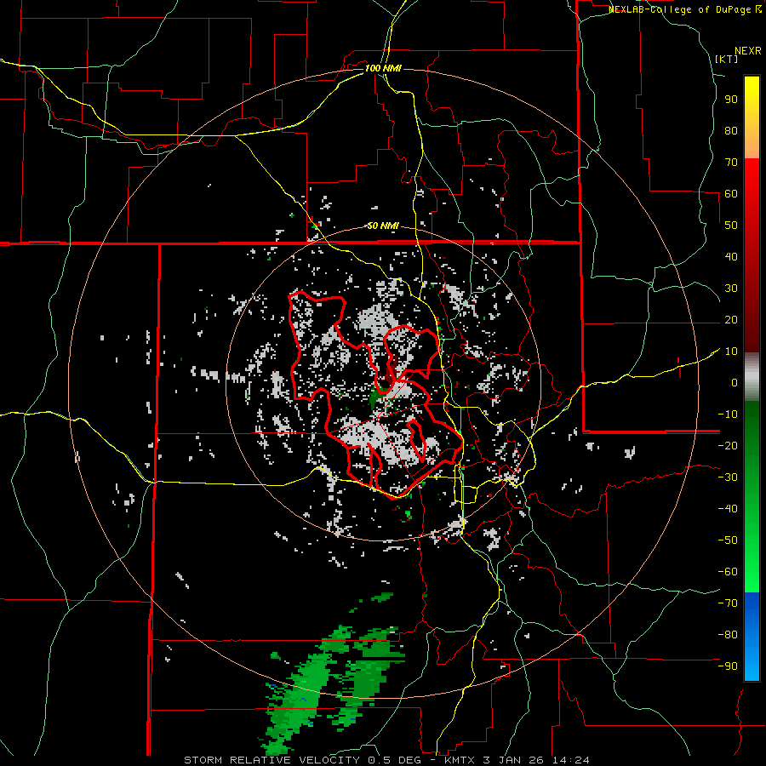766x766 pixels.
Task: Select the -50 value on the velocity scale
Action: pos(728,540)
